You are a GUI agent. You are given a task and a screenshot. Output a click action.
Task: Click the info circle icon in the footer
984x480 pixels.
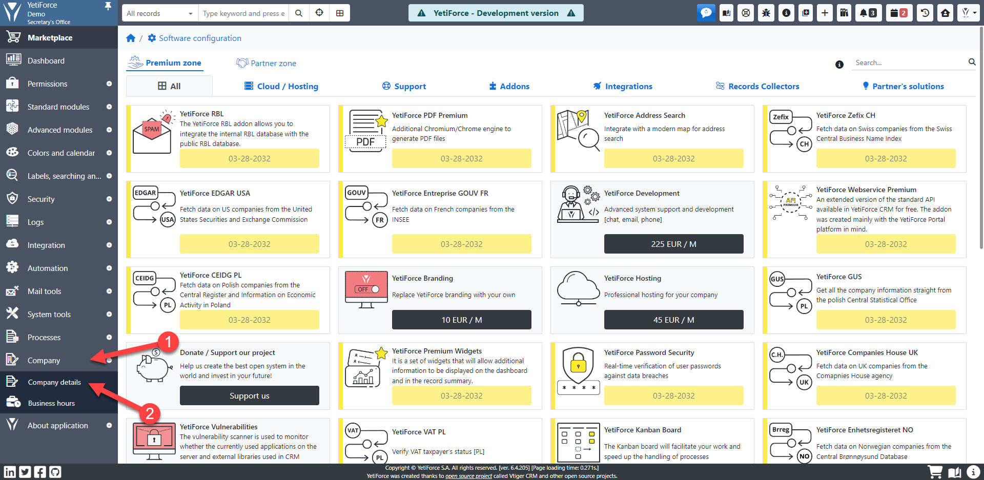(973, 472)
